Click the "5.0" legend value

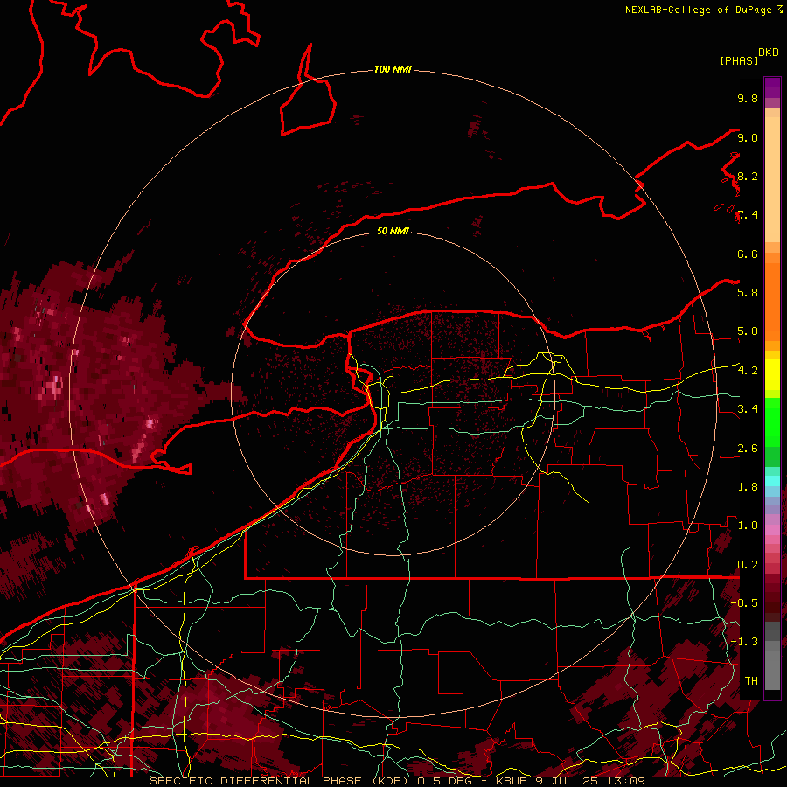pyautogui.click(x=748, y=331)
